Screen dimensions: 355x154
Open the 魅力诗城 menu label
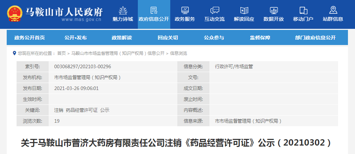pyautogui.click(x=123, y=19)
